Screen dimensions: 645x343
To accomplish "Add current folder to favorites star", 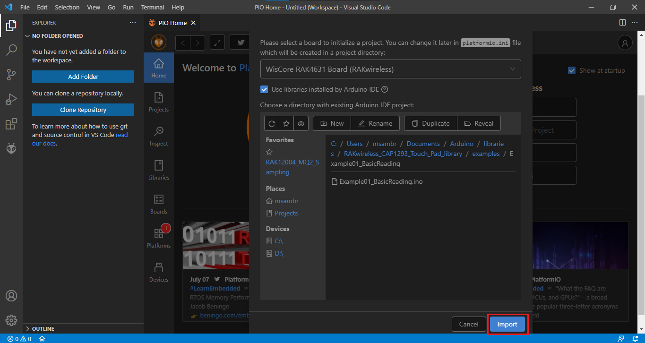I will point(286,123).
